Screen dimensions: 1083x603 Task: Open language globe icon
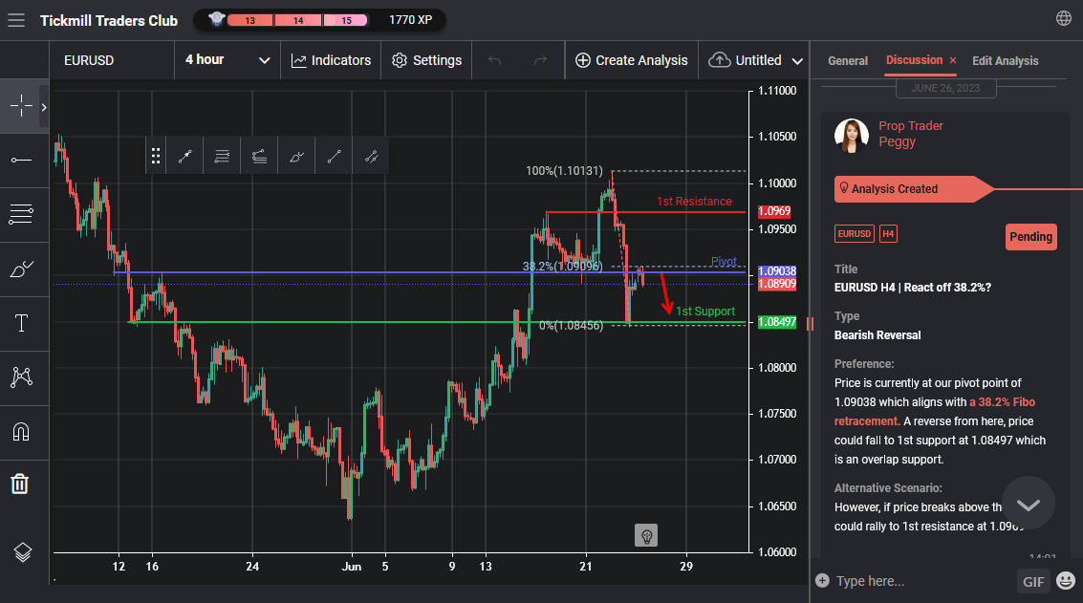[1064, 18]
